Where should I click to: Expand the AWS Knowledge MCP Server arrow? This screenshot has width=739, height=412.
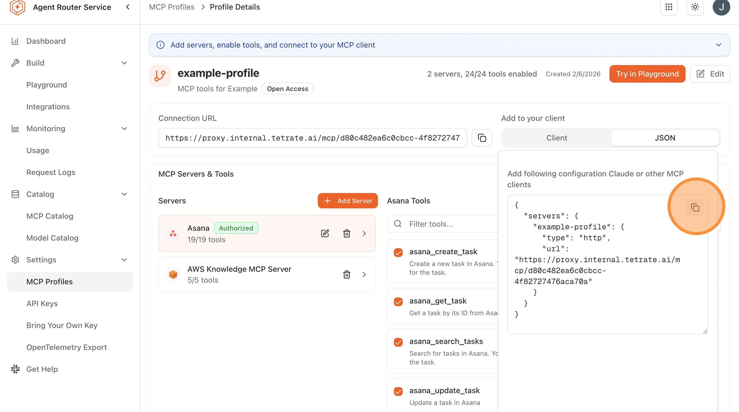click(364, 274)
